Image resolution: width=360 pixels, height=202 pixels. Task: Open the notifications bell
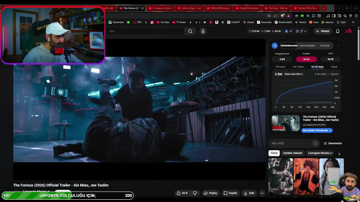pyautogui.click(x=337, y=31)
